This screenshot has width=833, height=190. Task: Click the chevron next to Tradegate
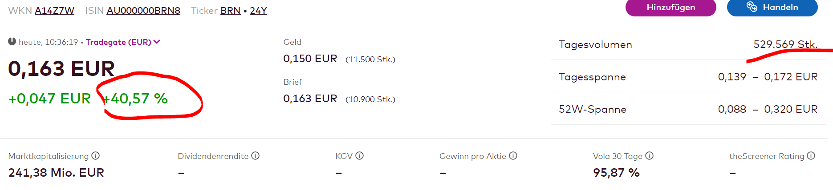pos(157,42)
